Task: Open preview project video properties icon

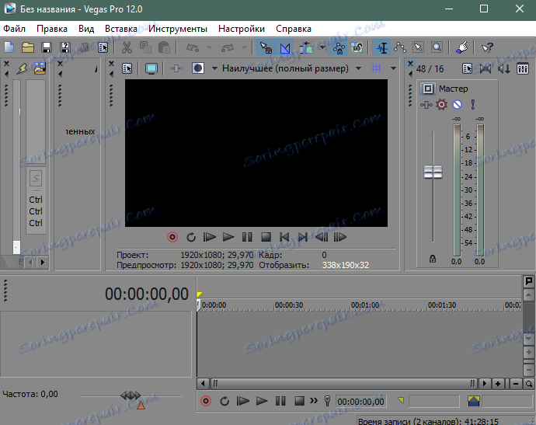Action: (127, 68)
